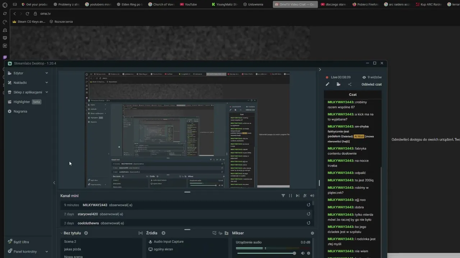Switch to the Ustawienia browser tab
The image size is (460, 258).
pyautogui.click(x=253, y=4)
